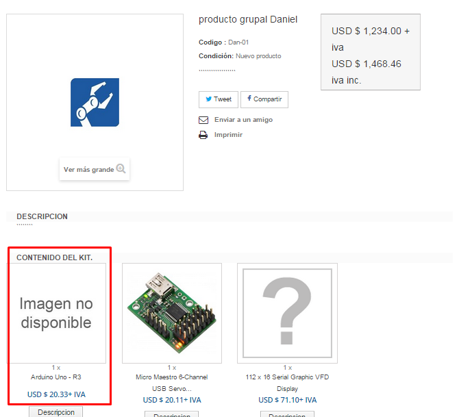Click the Imagen no disponible thumbnail
The width and height of the screenshot is (459, 417).
click(x=56, y=313)
